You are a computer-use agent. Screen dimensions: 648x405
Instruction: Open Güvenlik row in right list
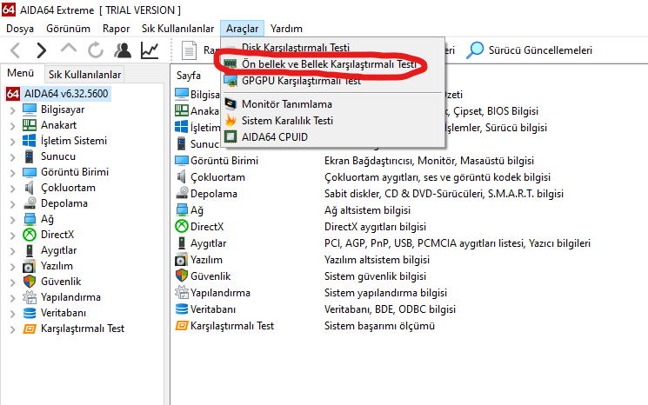click(x=210, y=276)
